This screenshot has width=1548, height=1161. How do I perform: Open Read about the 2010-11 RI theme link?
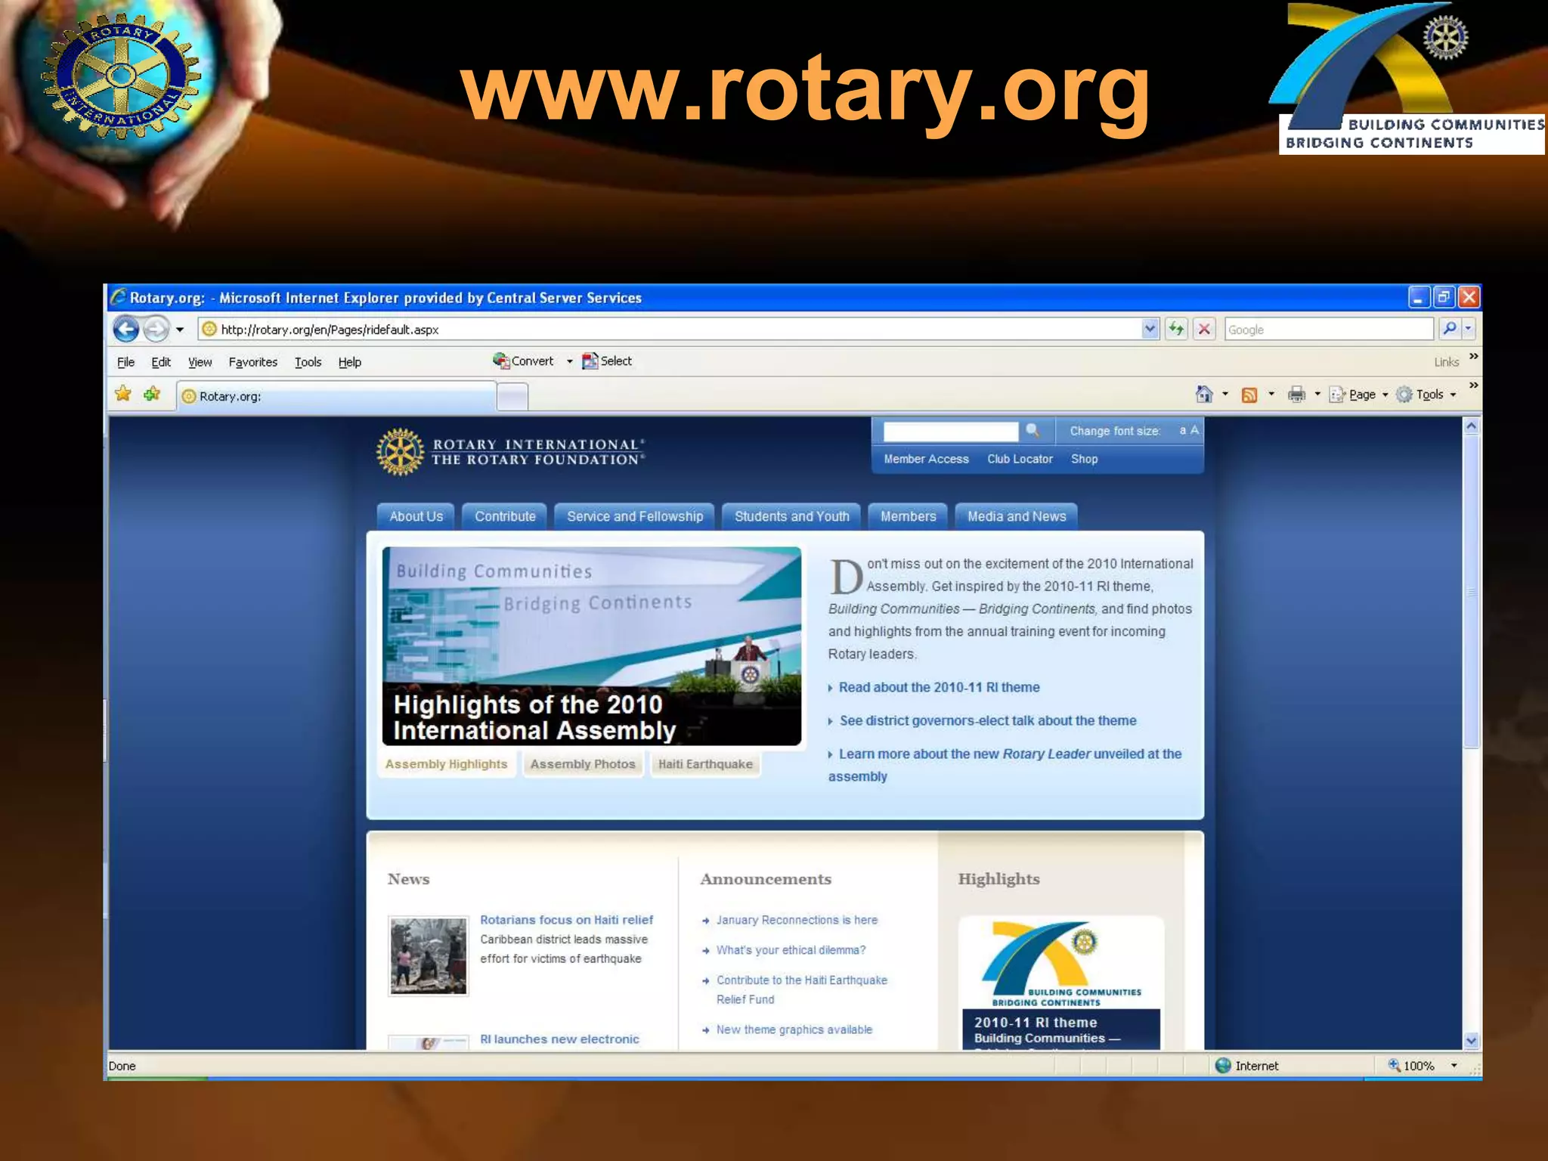pyautogui.click(x=939, y=687)
